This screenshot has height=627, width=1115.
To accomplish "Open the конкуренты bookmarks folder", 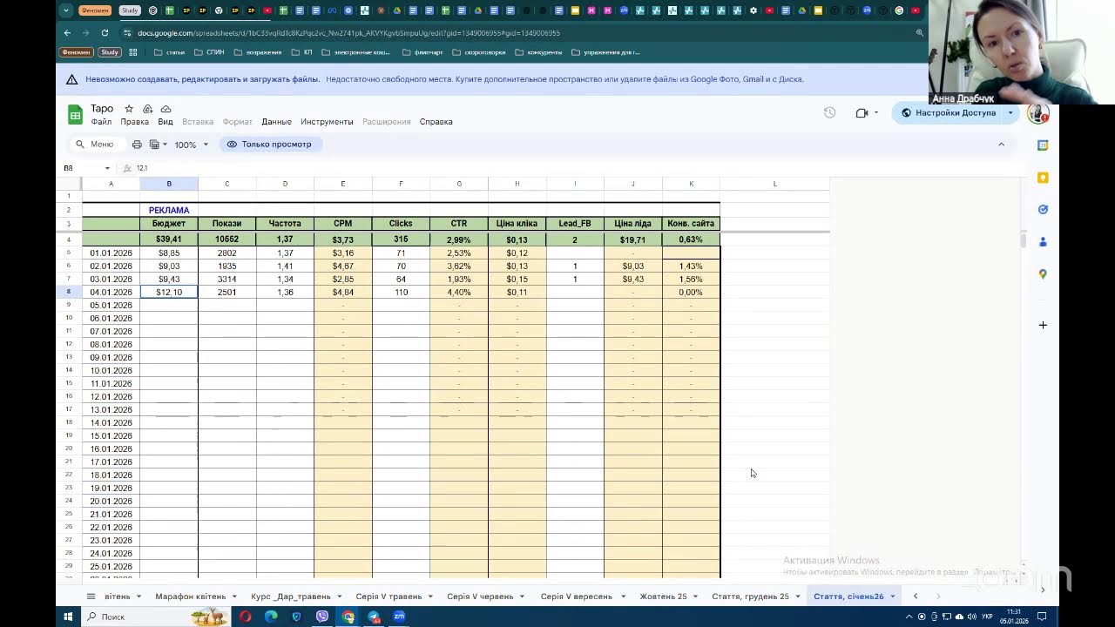I will pyautogui.click(x=538, y=52).
